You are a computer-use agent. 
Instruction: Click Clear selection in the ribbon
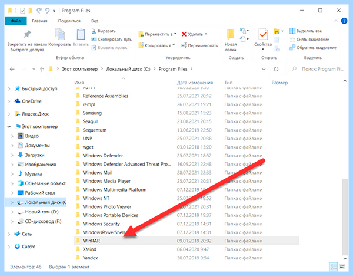pos(309,40)
